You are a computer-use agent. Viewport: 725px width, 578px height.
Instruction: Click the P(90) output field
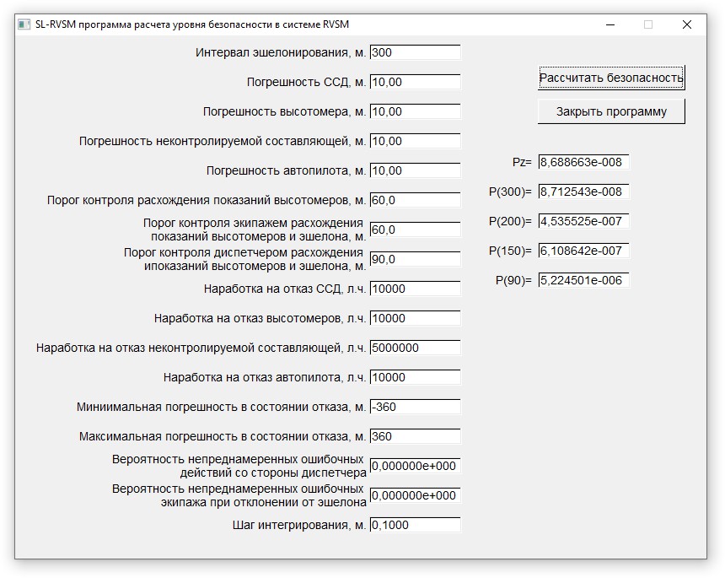[583, 280]
